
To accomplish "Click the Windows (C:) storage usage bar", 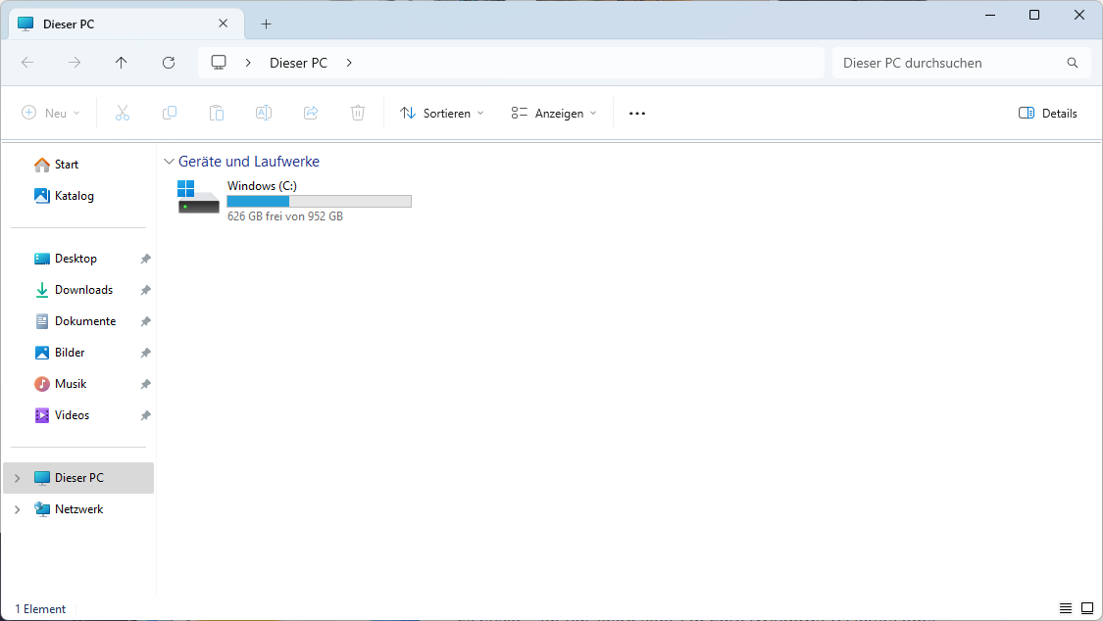I will coord(320,202).
